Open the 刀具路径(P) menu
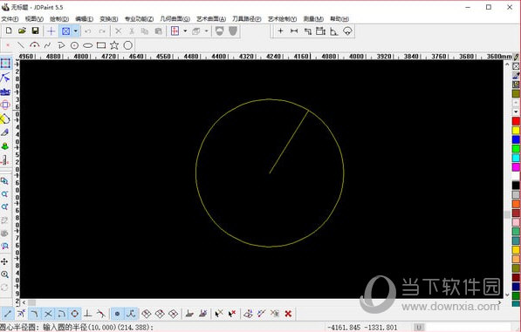521x332 pixels. click(247, 19)
